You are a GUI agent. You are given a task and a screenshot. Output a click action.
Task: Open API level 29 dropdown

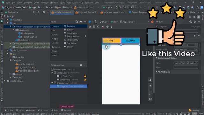tap(114, 22)
